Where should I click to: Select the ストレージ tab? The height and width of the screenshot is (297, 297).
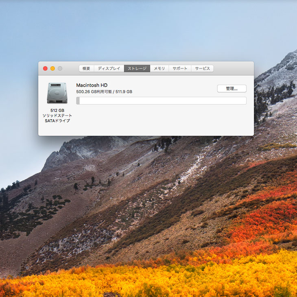(x=137, y=68)
